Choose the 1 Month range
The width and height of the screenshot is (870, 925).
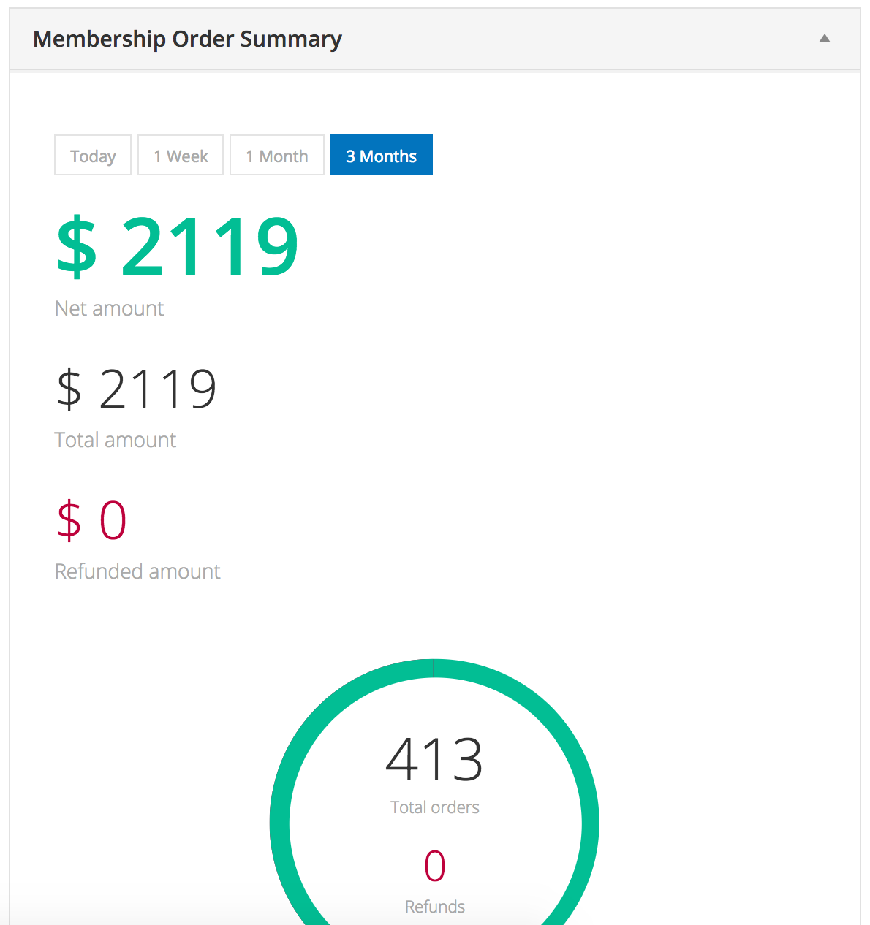[x=277, y=156]
